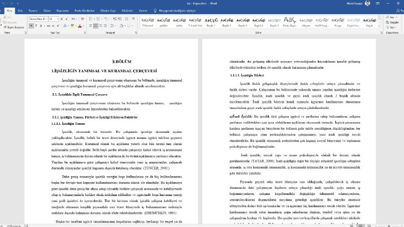Click the increase font size icon

(x=62, y=19)
